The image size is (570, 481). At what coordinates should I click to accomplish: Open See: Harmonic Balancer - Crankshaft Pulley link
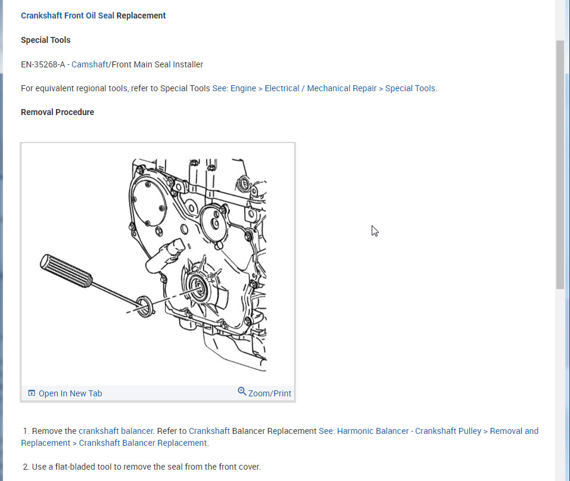pos(279,437)
